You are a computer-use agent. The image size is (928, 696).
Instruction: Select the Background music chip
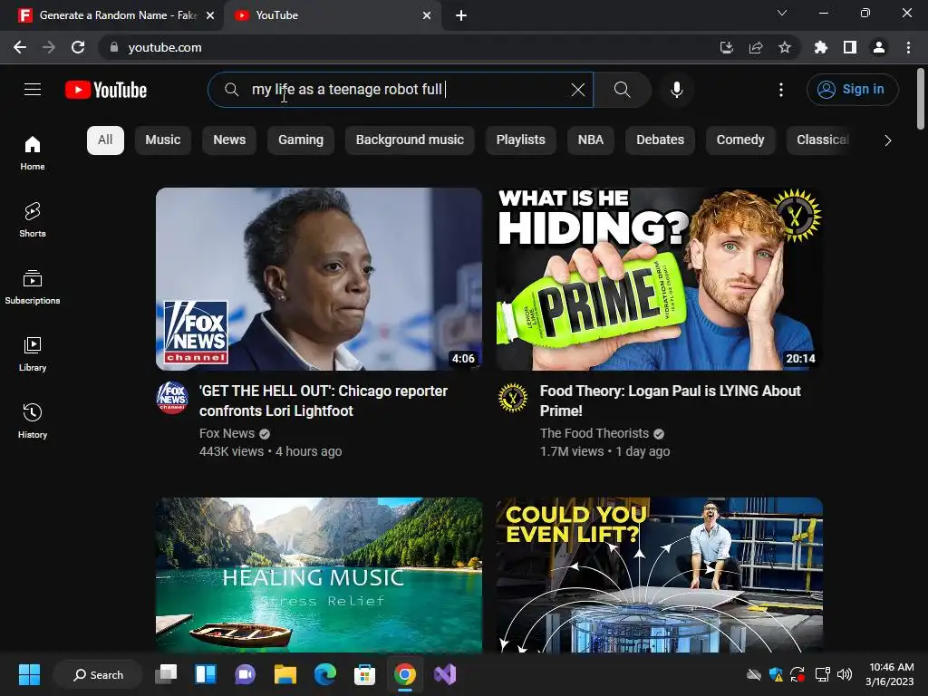click(x=410, y=140)
